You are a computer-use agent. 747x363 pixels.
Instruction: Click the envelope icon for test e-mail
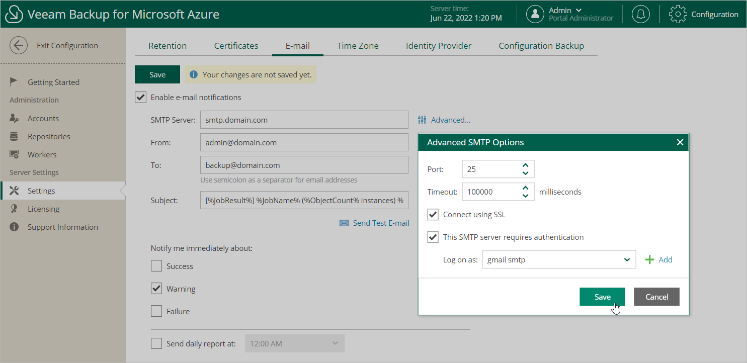[344, 223]
